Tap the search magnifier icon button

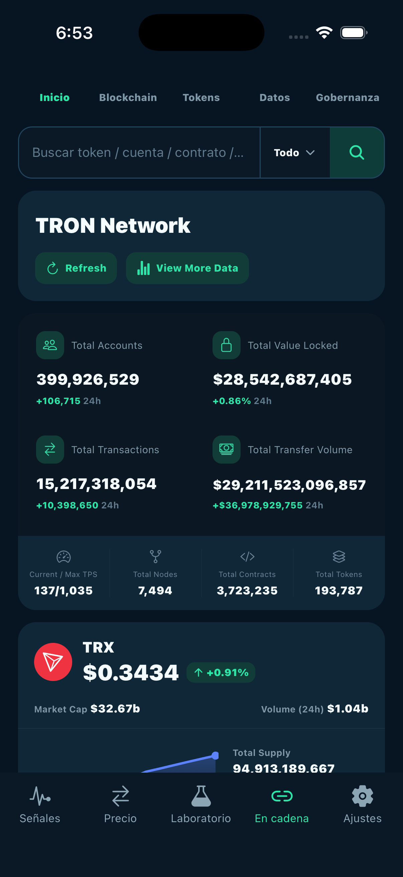[357, 153]
